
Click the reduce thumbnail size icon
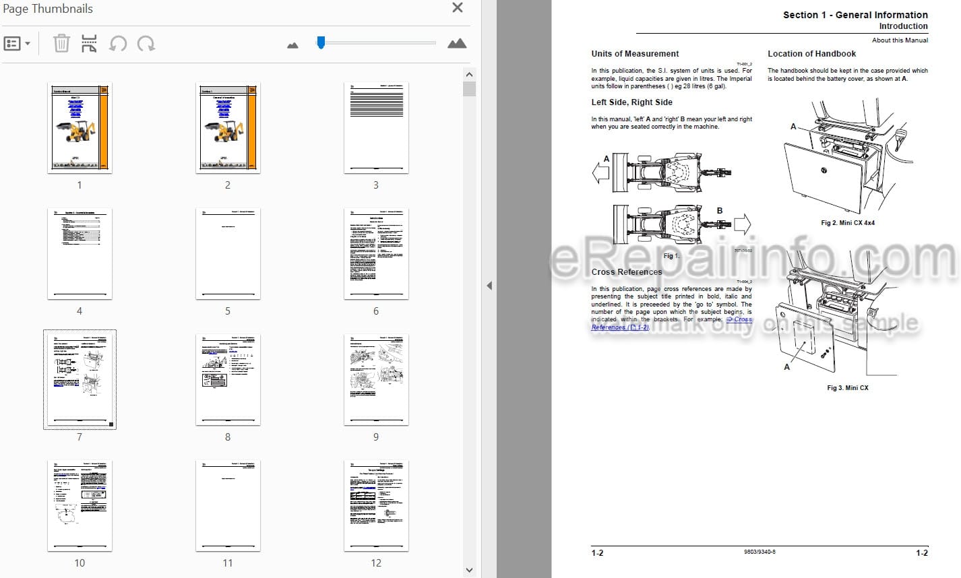click(292, 45)
